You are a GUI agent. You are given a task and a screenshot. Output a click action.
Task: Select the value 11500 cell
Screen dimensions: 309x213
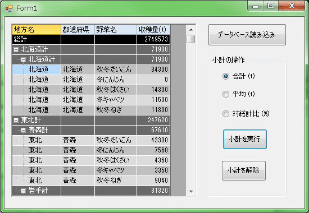(153, 100)
